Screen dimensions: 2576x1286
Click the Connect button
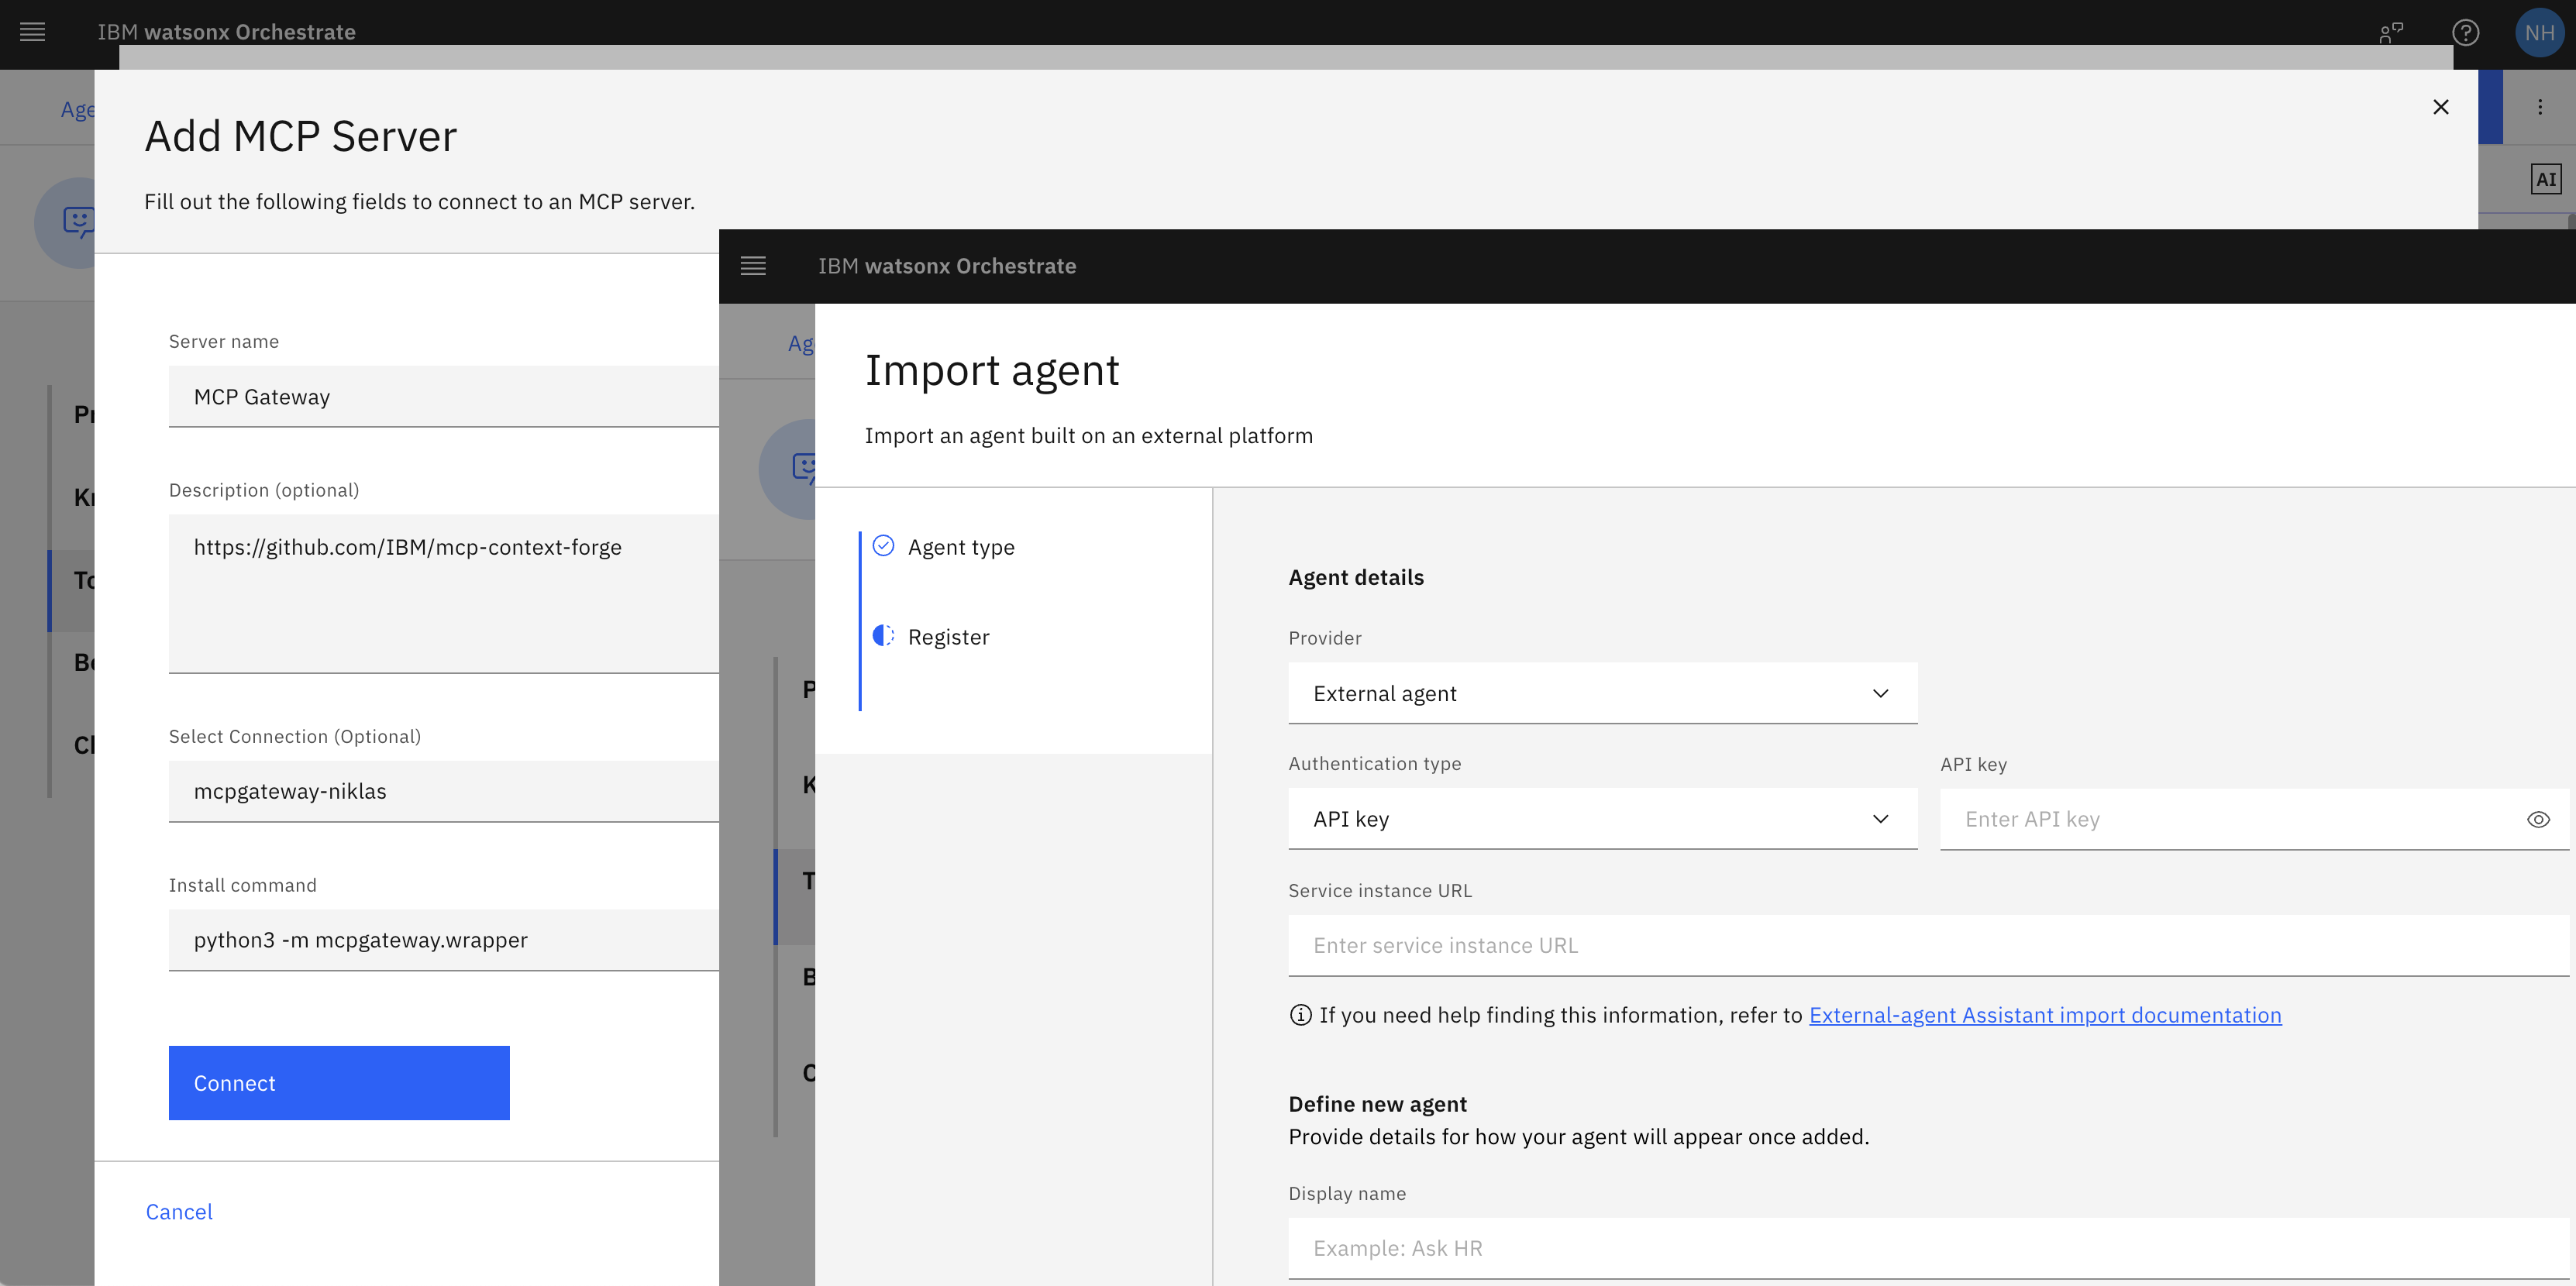(x=339, y=1083)
